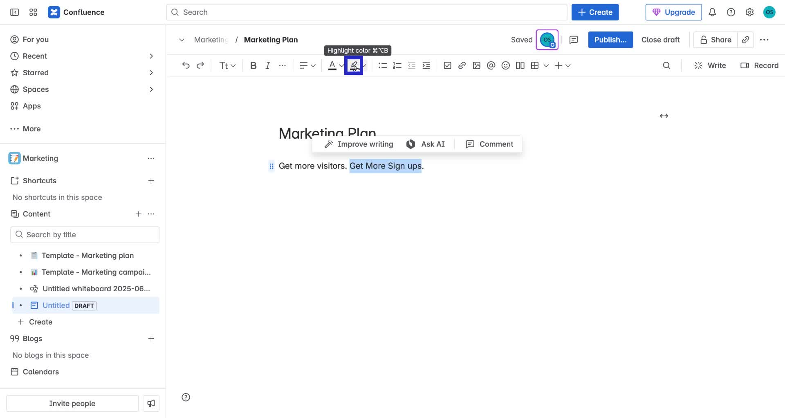This screenshot has width=785, height=418.
Task: Add a link to the selected text
Action: [x=462, y=65]
